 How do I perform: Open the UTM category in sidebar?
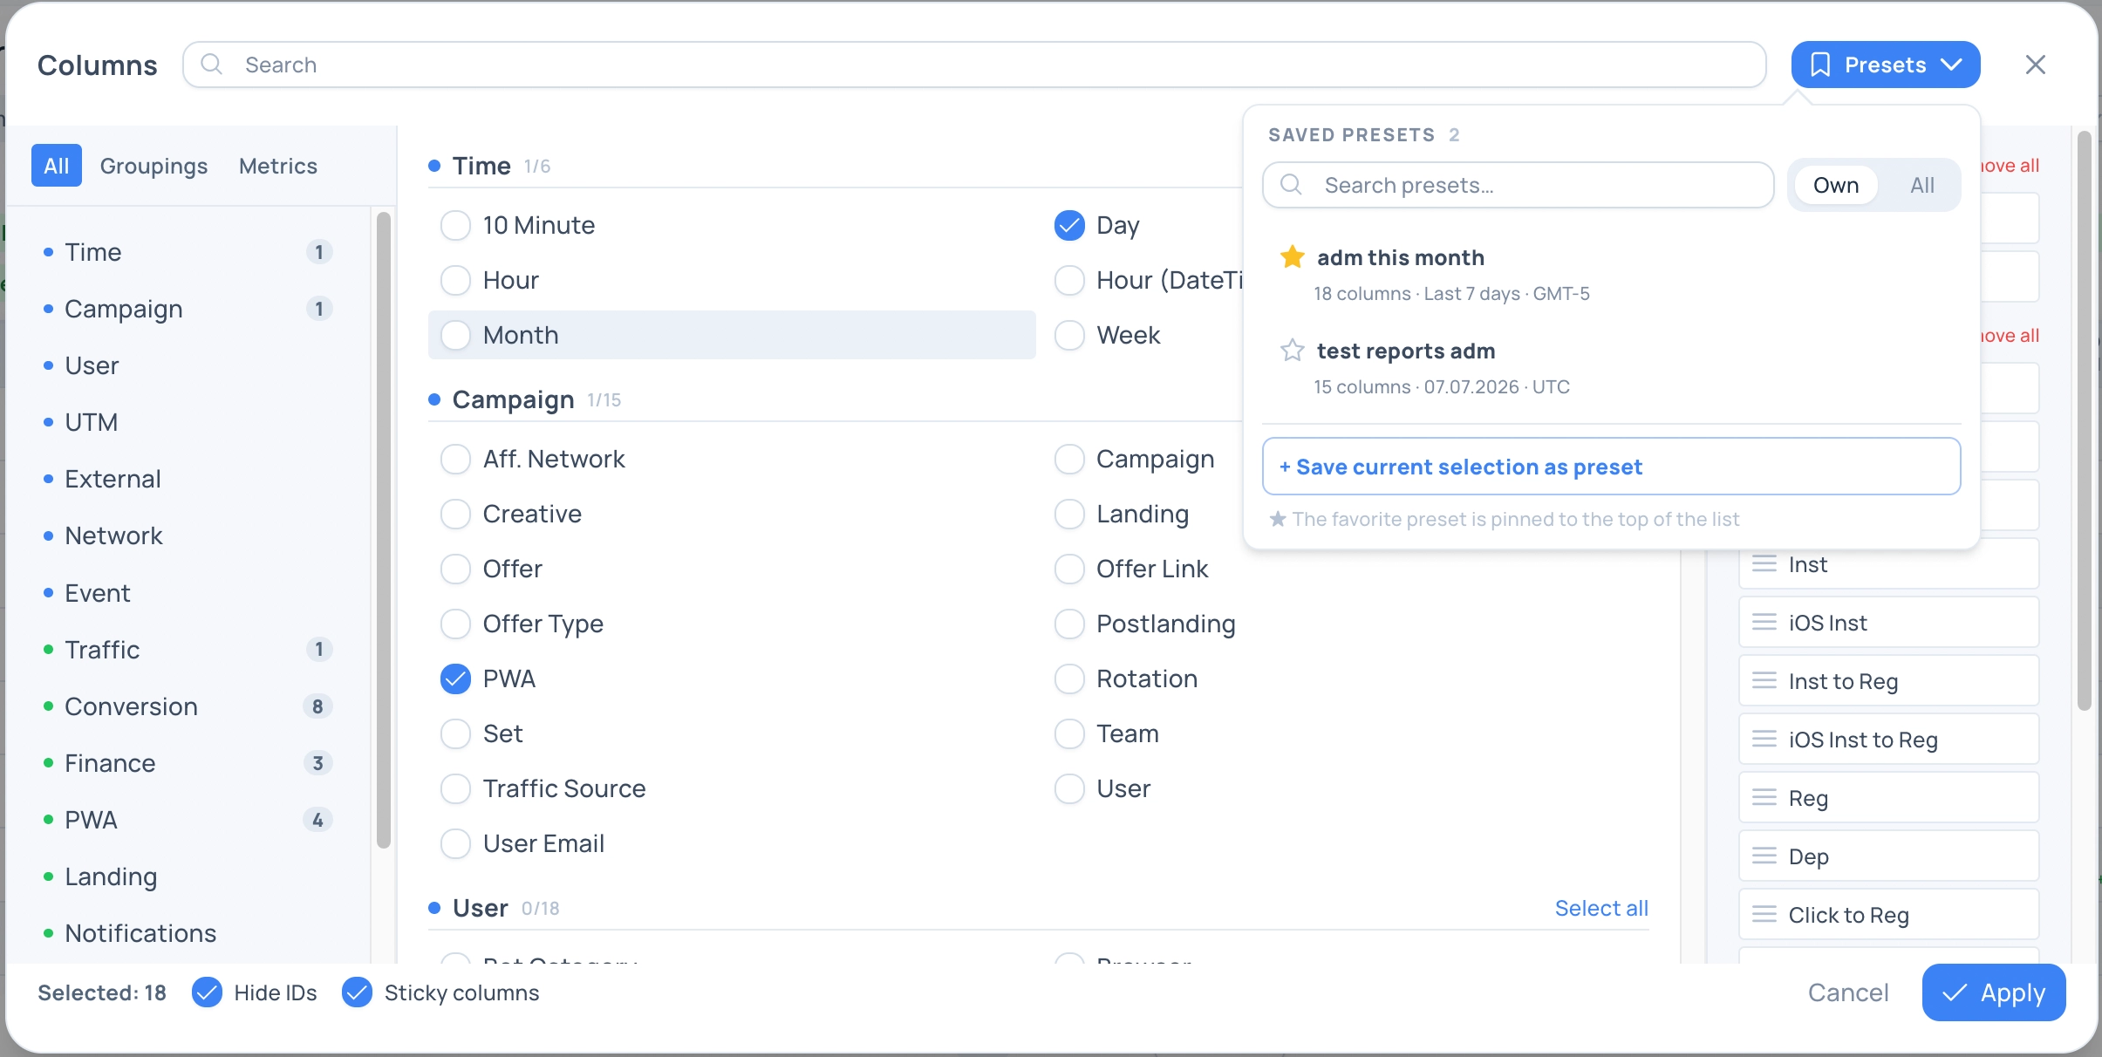tap(91, 422)
